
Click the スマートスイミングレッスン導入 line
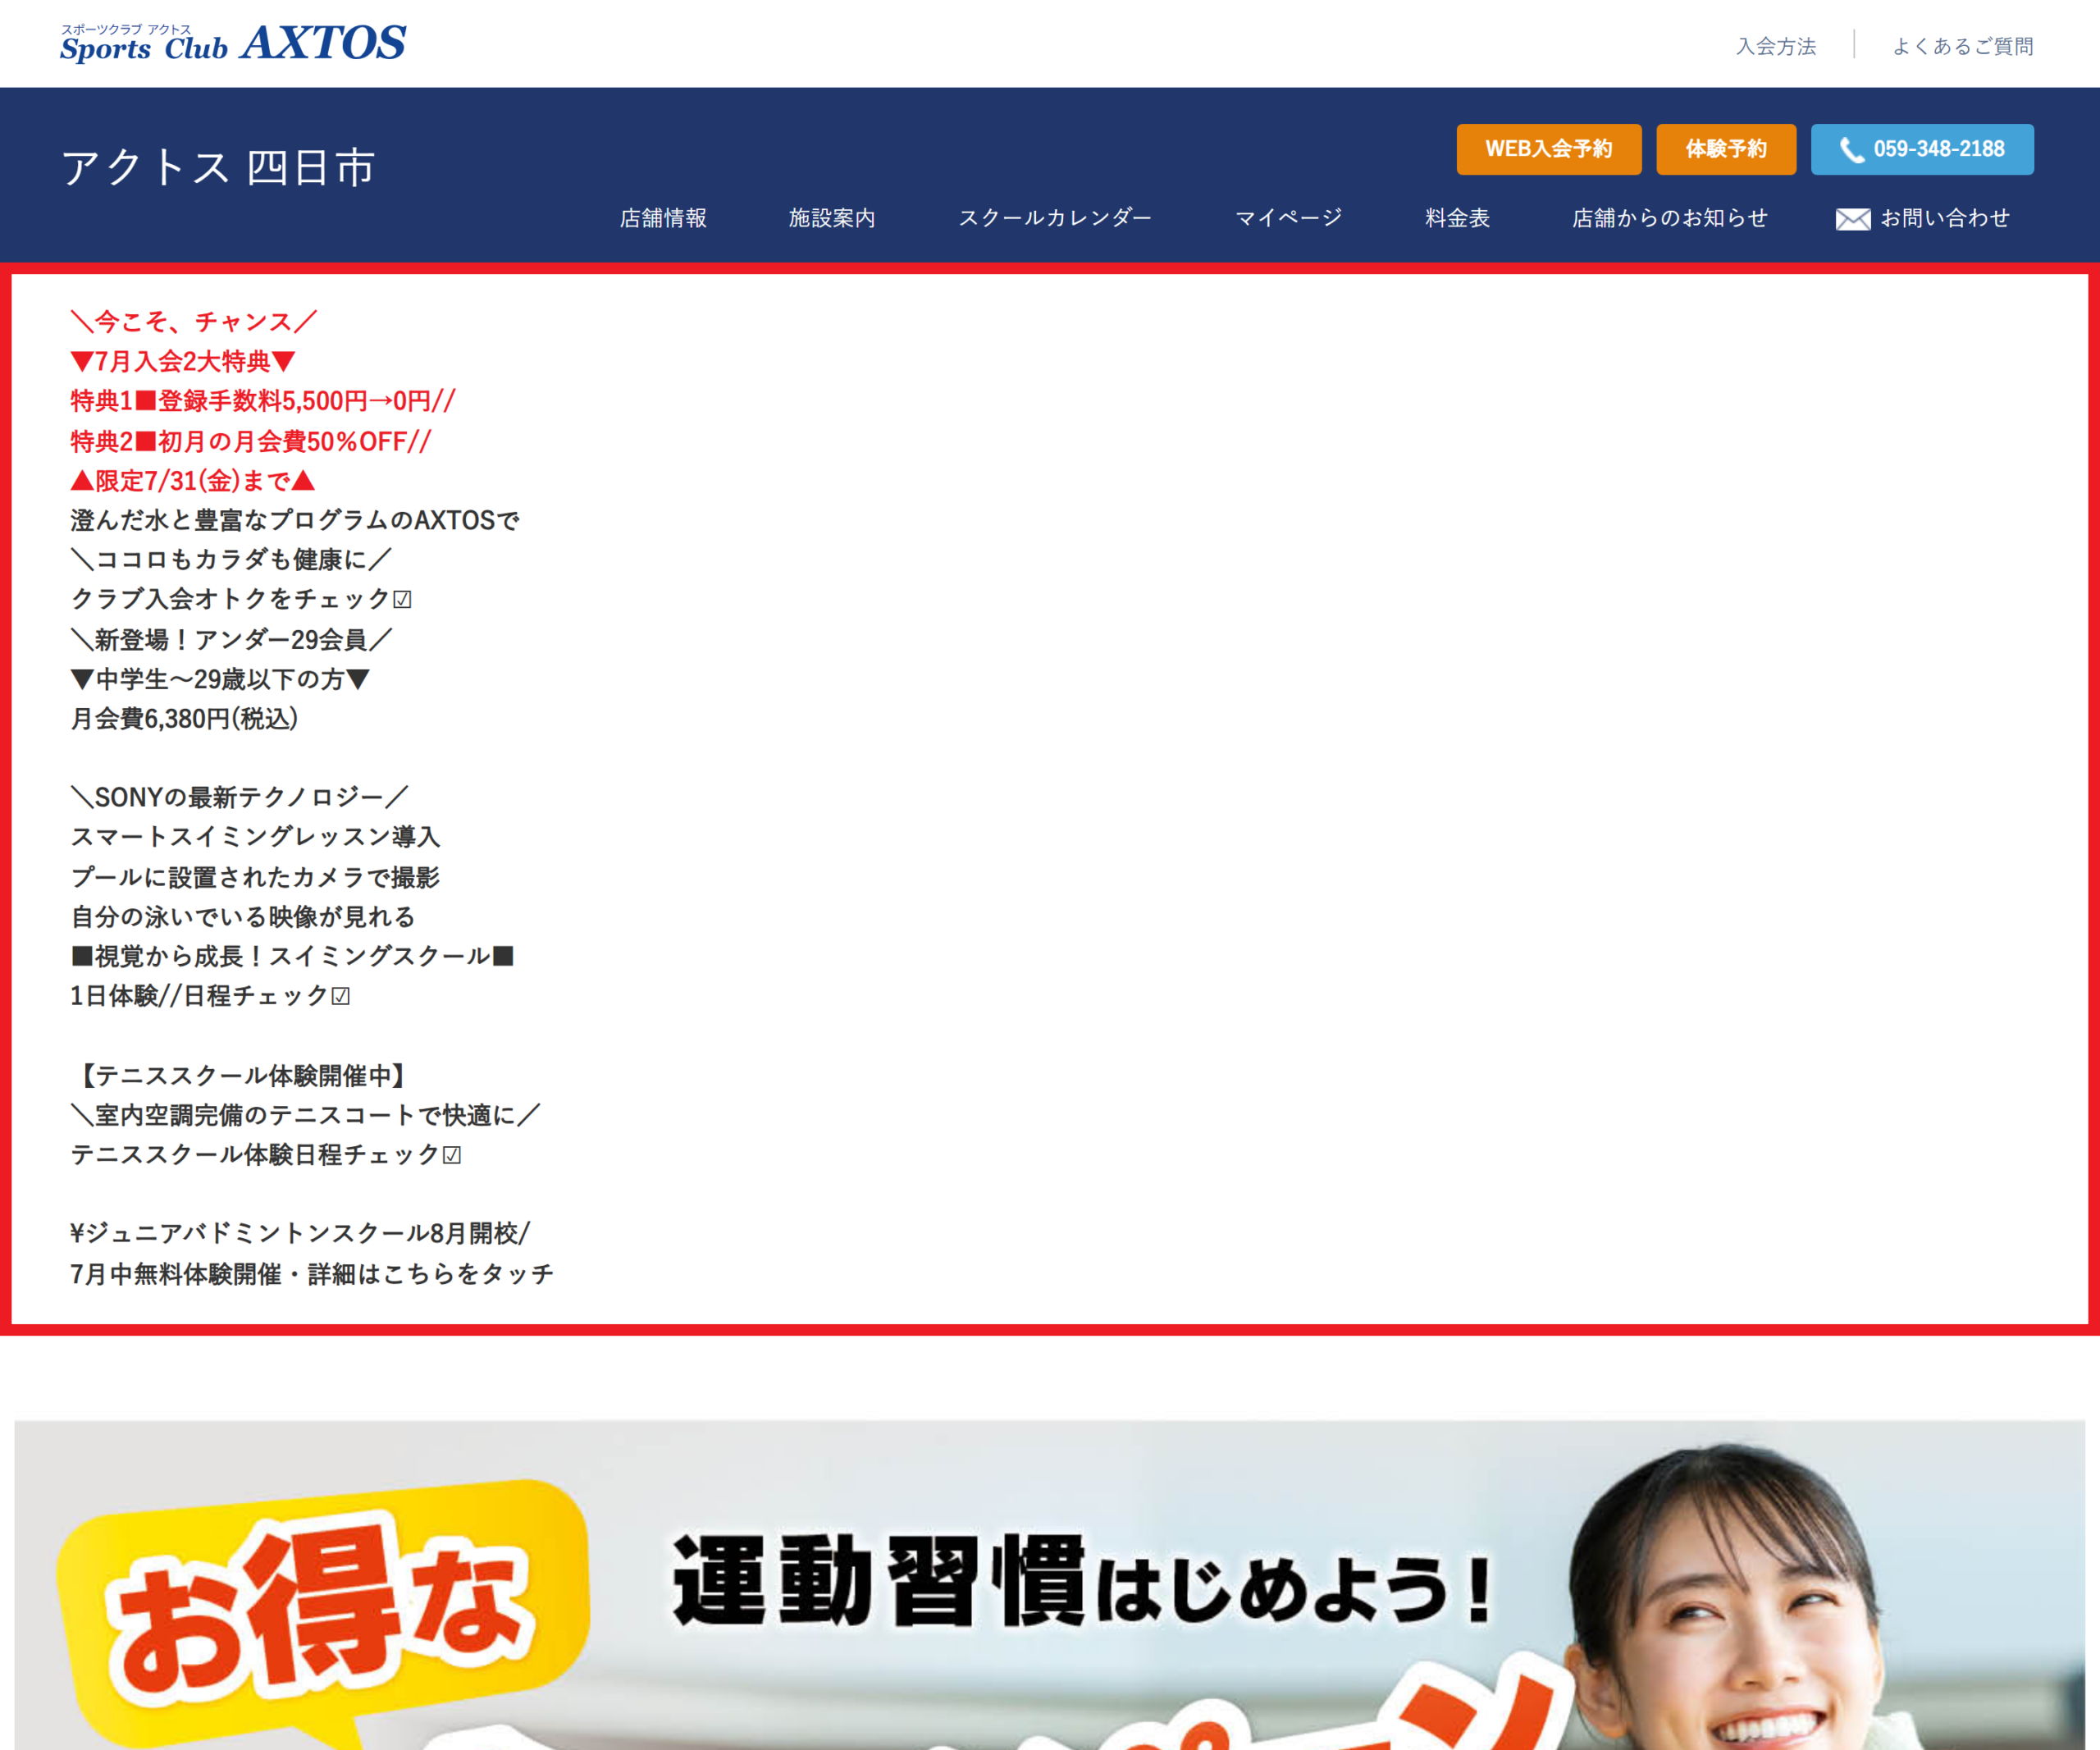point(255,837)
